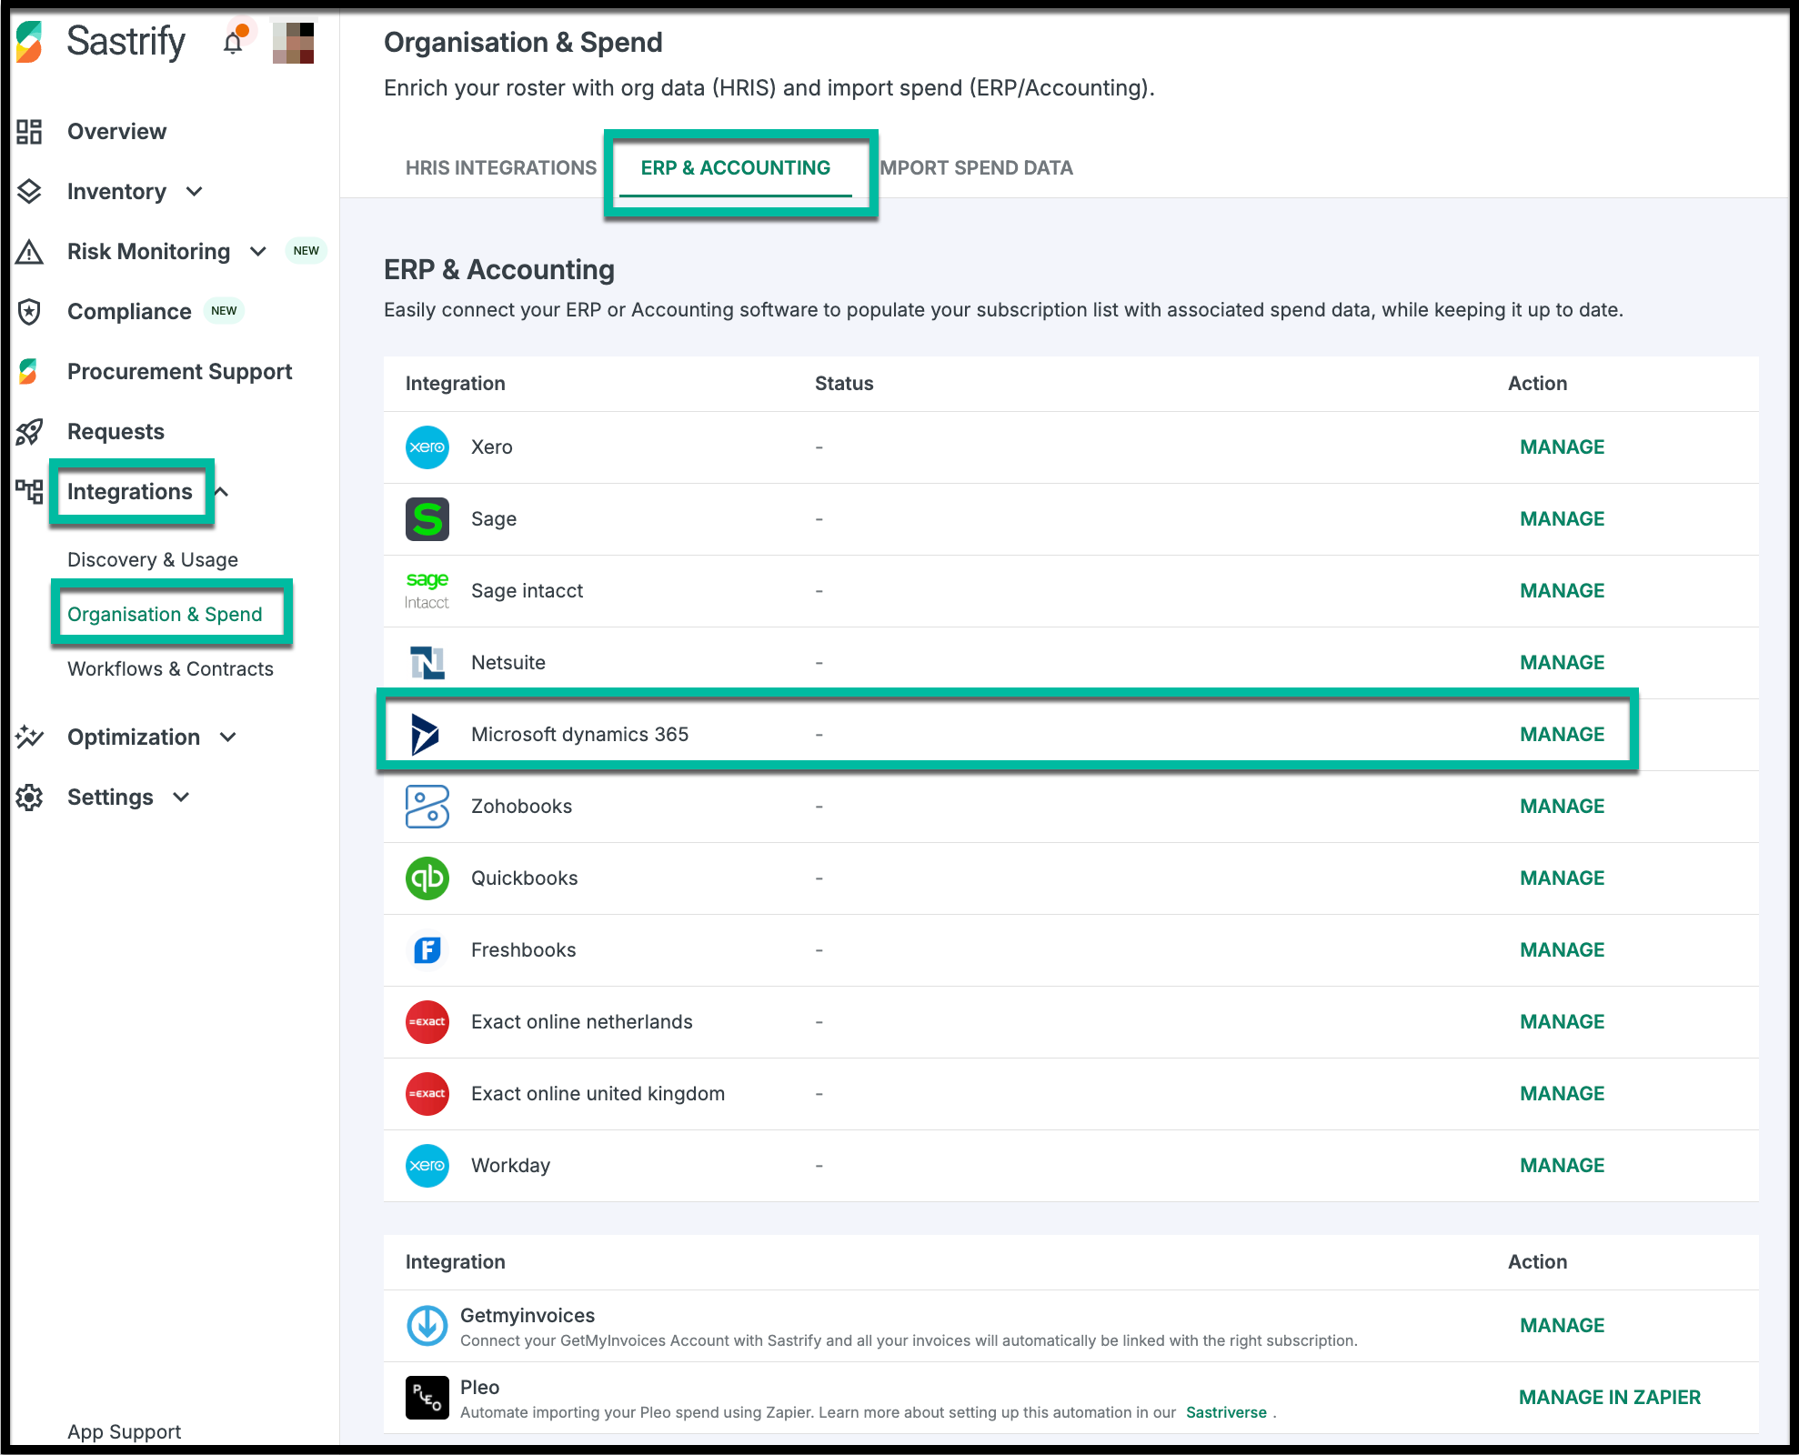This screenshot has width=1799, height=1455.
Task: Select Organisation & Spend submenu
Action: click(165, 615)
